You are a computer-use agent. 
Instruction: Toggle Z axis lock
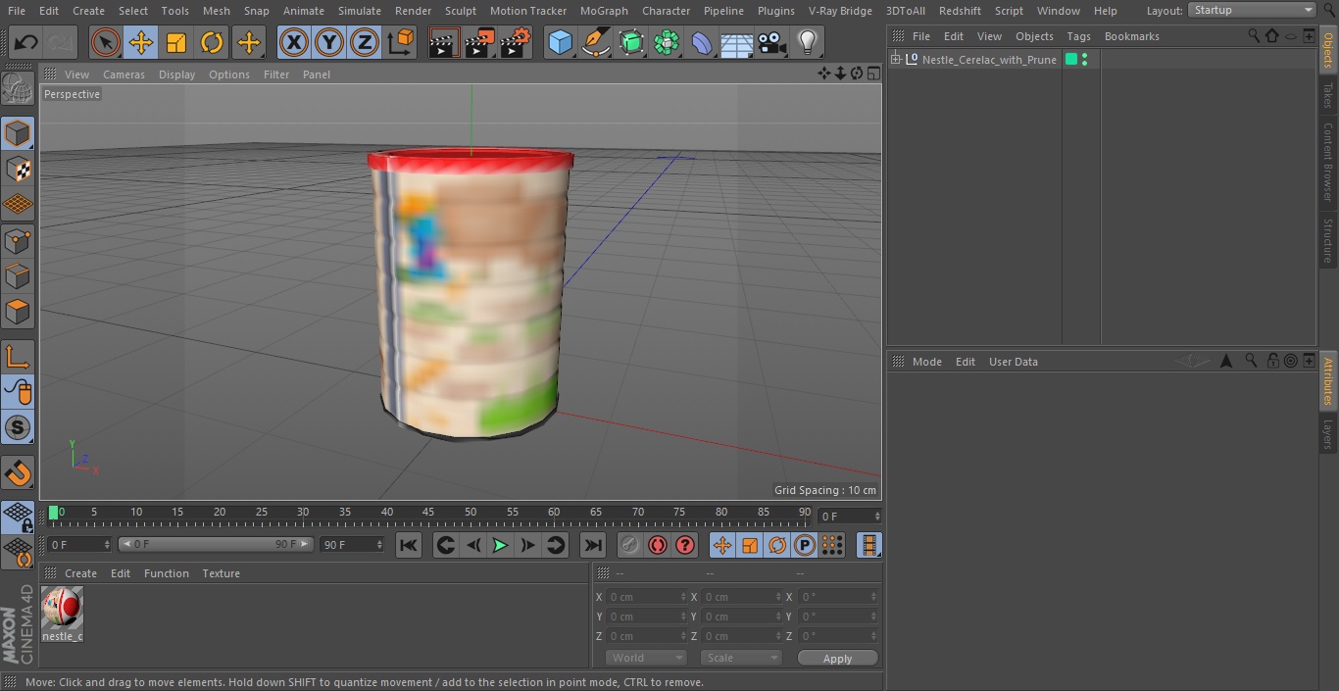pos(365,42)
